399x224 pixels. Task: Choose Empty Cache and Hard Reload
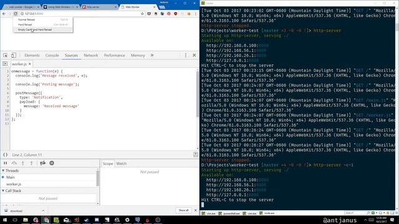coord(43,30)
